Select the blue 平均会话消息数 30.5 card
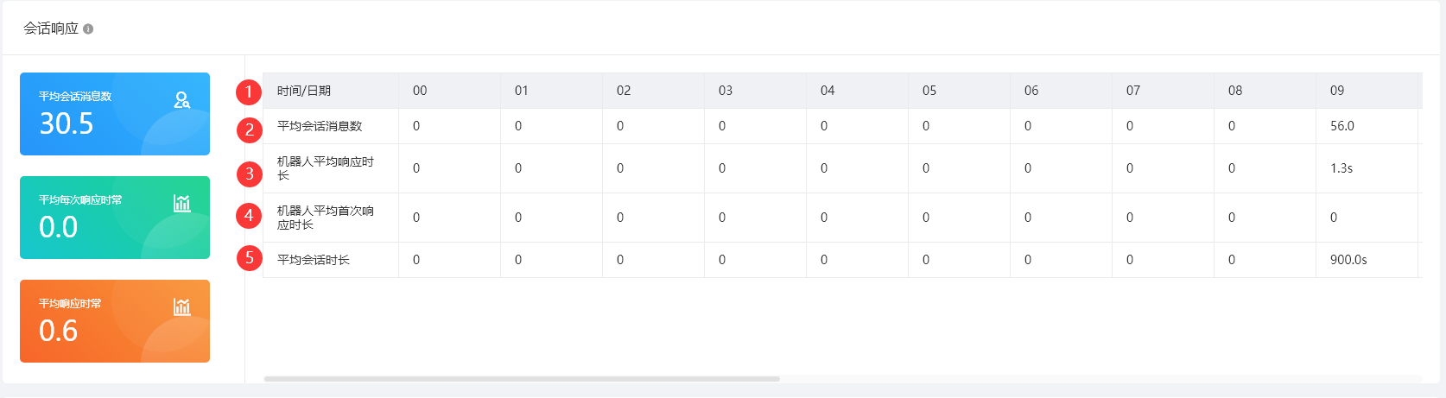 tap(115, 114)
